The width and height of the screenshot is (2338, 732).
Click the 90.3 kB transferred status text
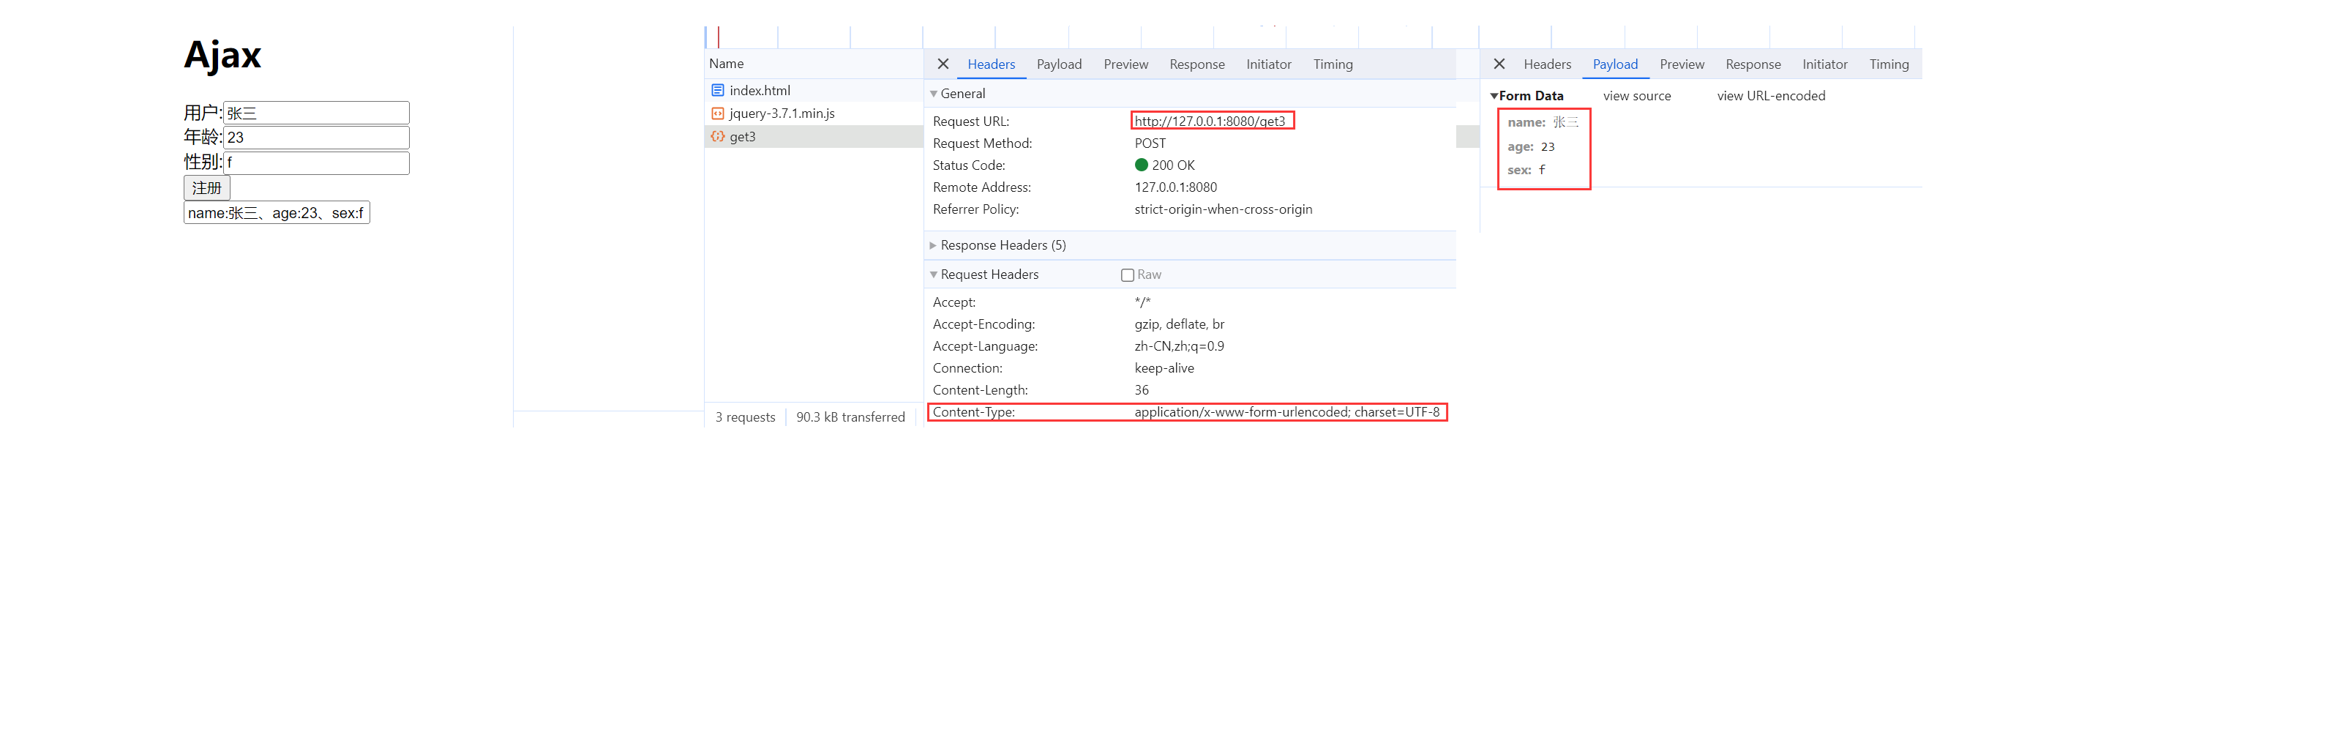coord(850,417)
